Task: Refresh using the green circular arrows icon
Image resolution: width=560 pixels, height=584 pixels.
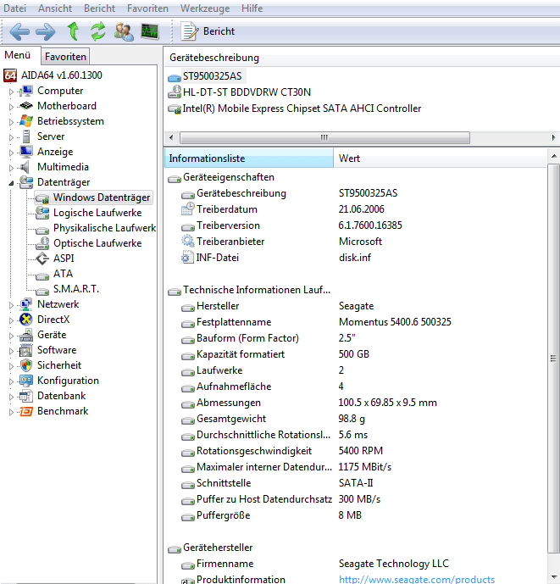Action: click(98, 31)
